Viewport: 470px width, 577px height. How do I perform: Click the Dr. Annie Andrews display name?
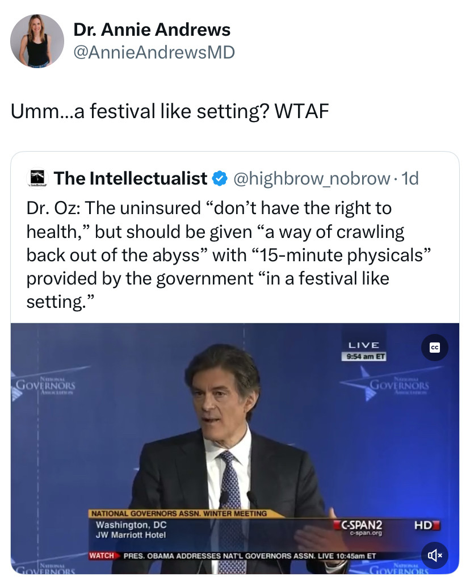[152, 30]
